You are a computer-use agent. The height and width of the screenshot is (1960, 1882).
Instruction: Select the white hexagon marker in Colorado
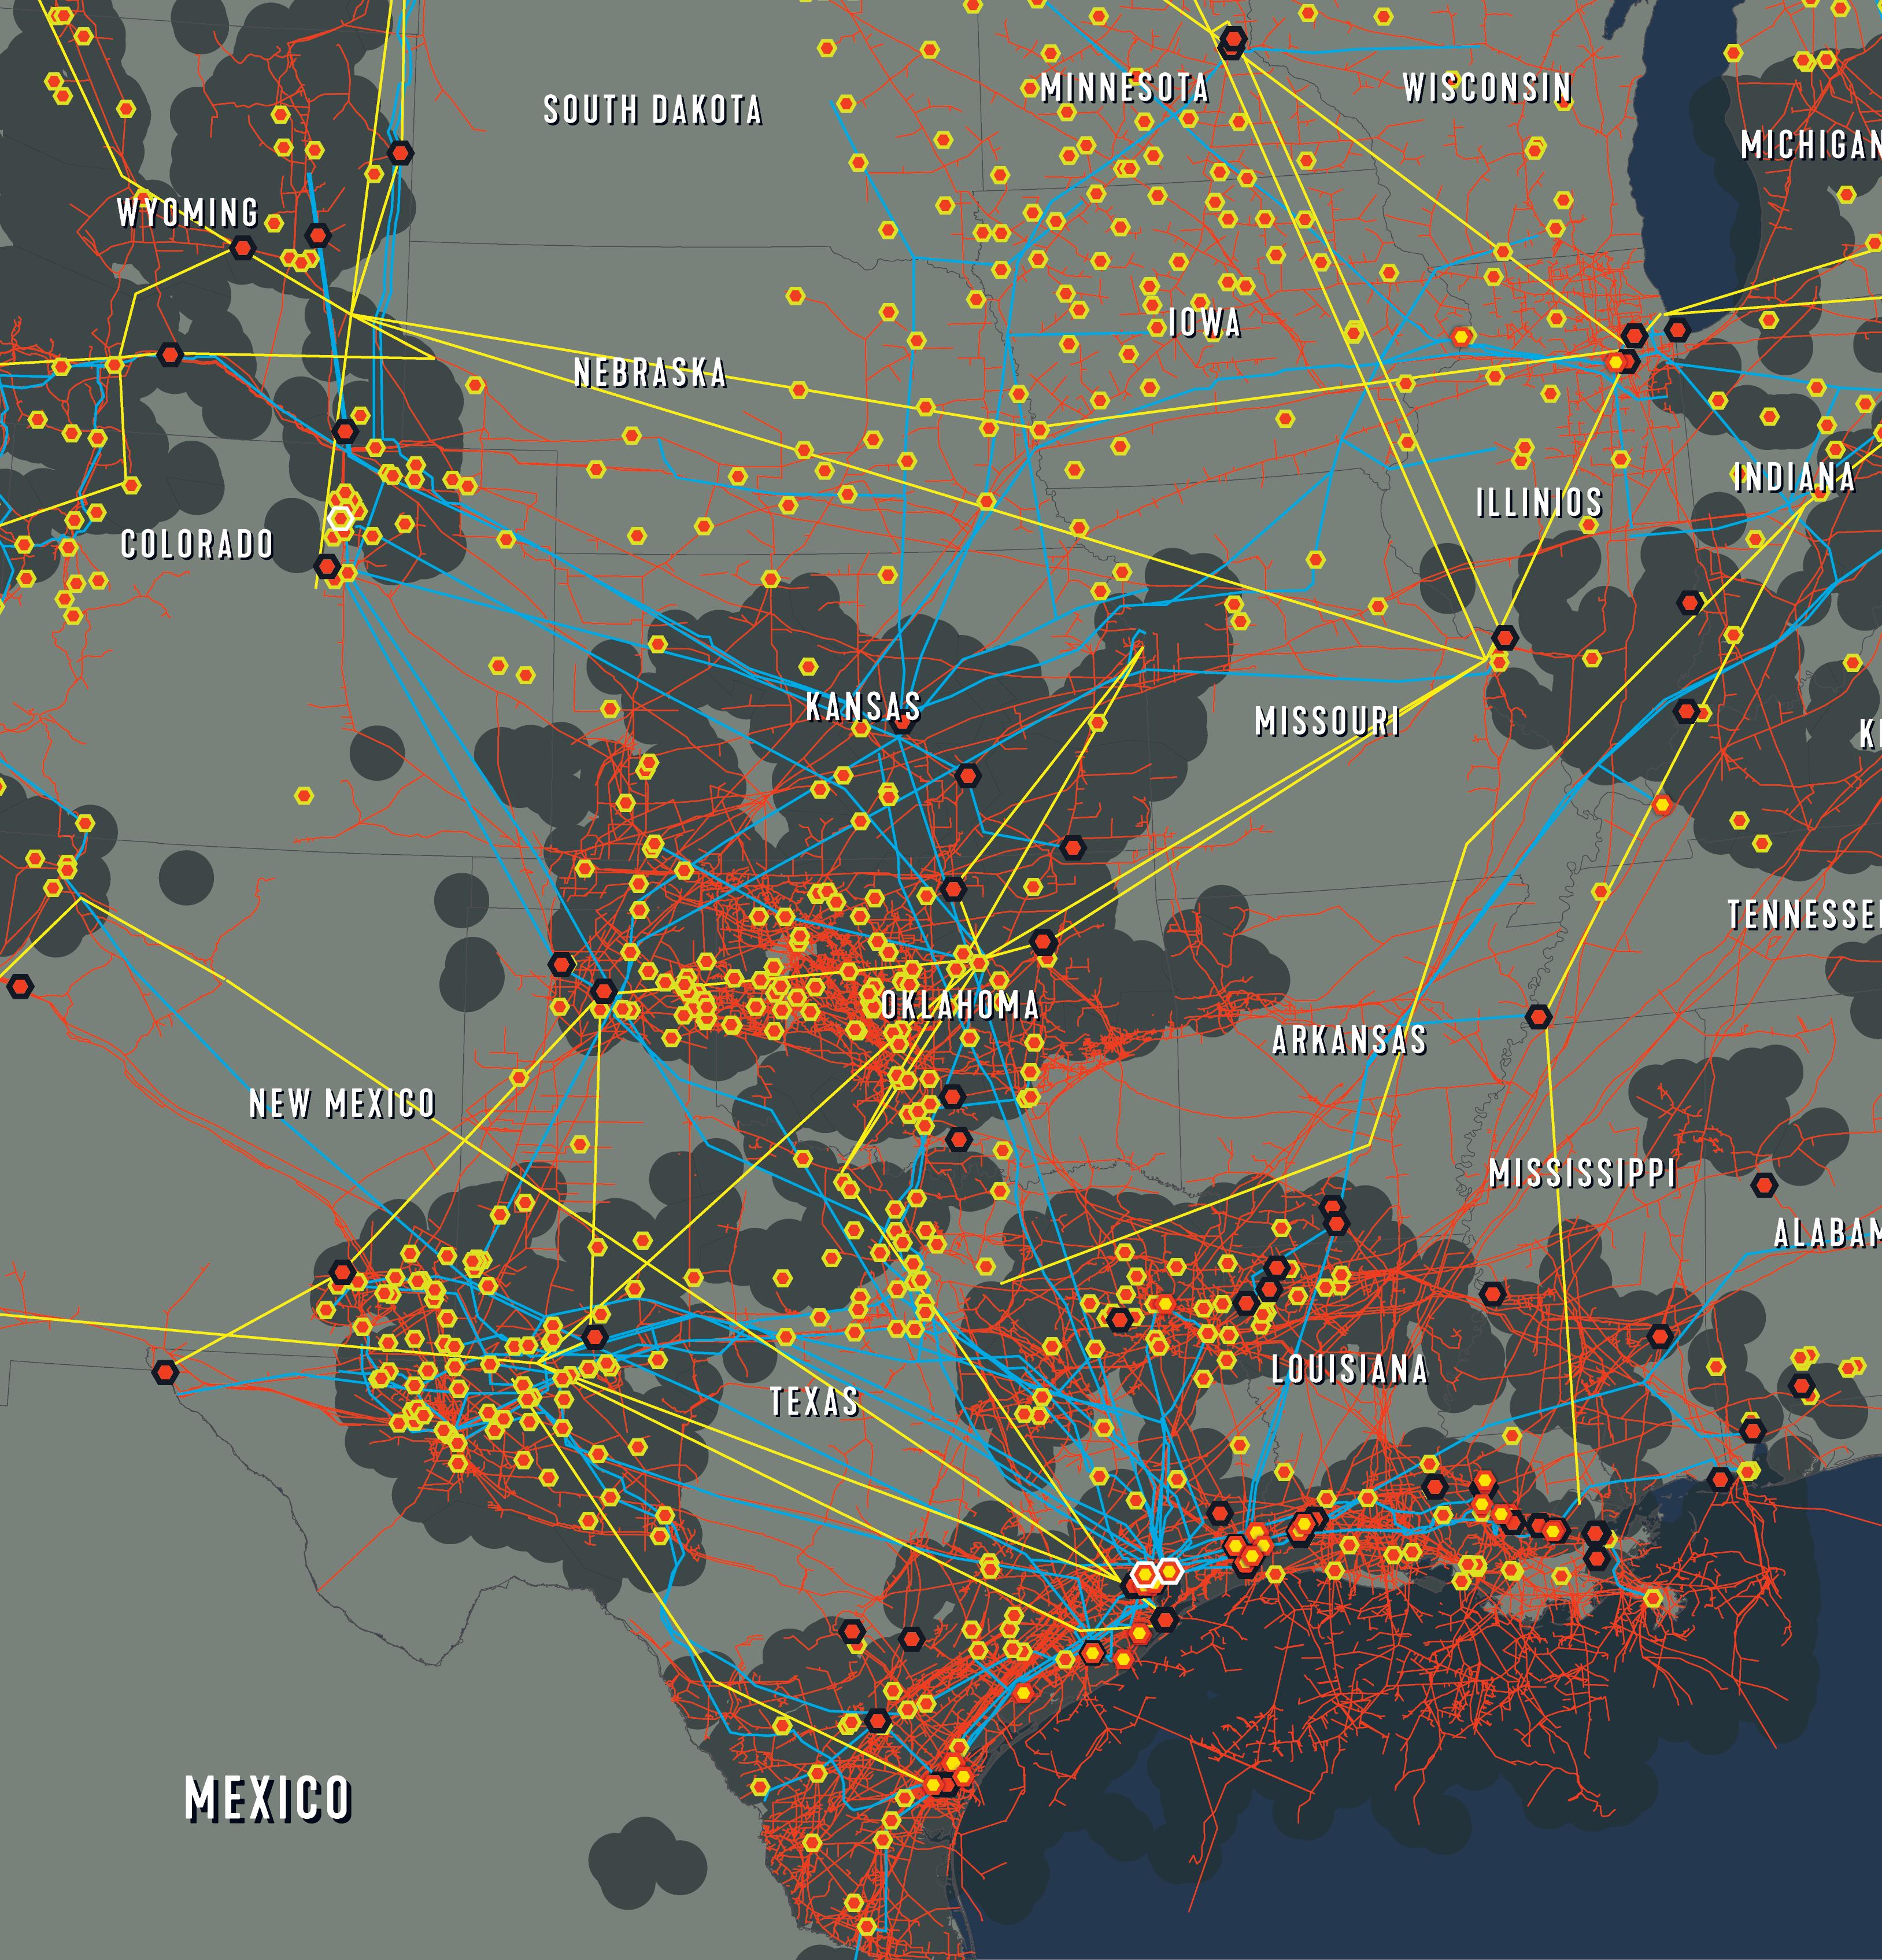pyautogui.click(x=341, y=518)
